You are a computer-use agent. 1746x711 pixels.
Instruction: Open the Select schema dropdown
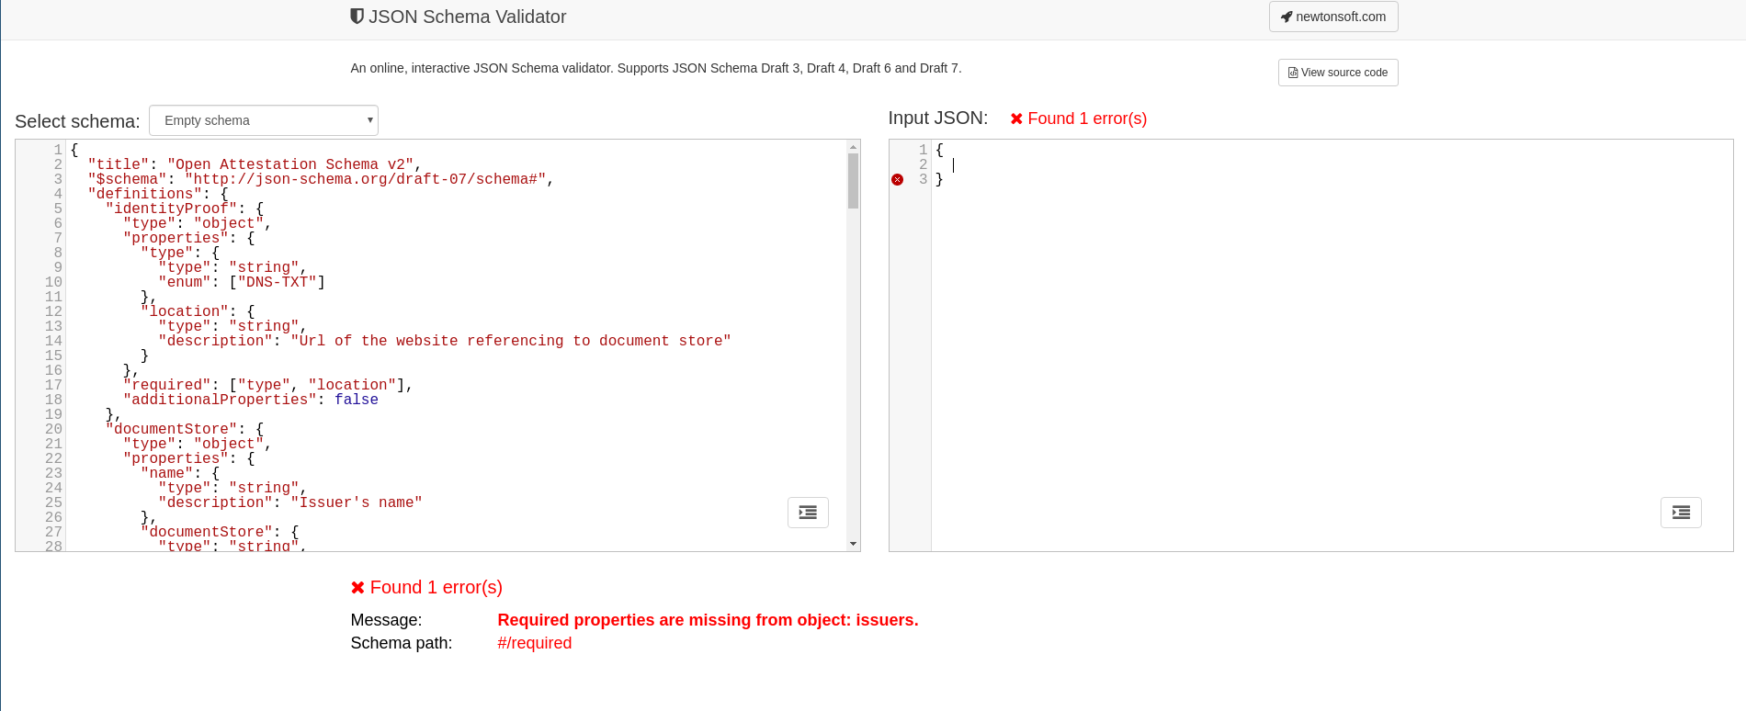coord(264,120)
